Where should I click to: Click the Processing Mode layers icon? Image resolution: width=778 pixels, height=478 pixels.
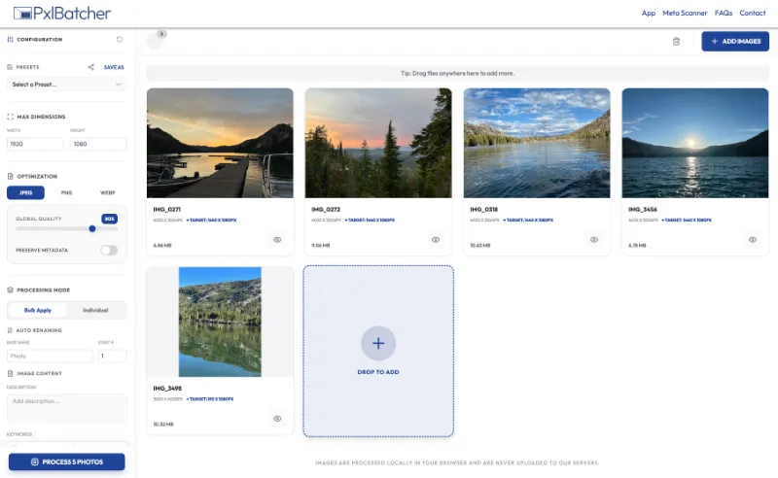[10, 290]
